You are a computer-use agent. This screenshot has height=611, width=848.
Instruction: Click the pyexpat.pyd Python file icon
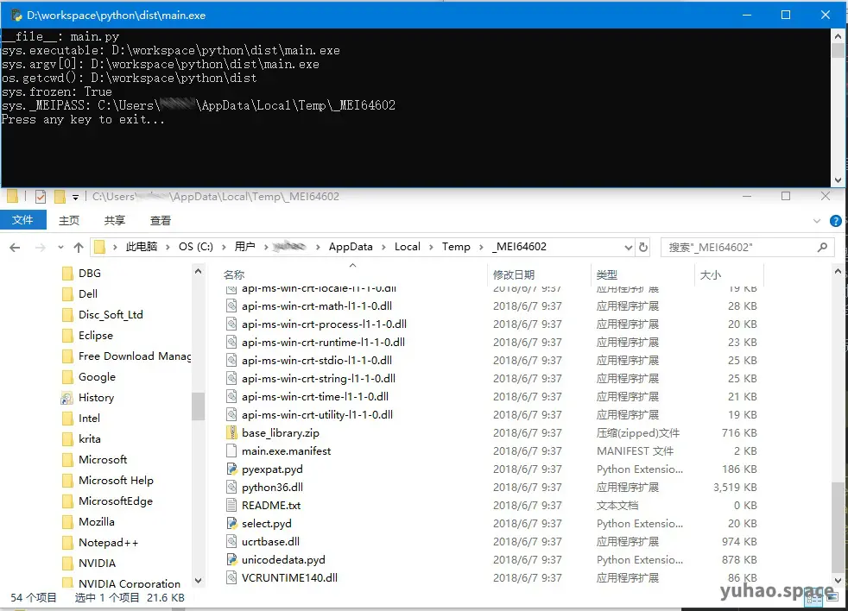click(231, 469)
